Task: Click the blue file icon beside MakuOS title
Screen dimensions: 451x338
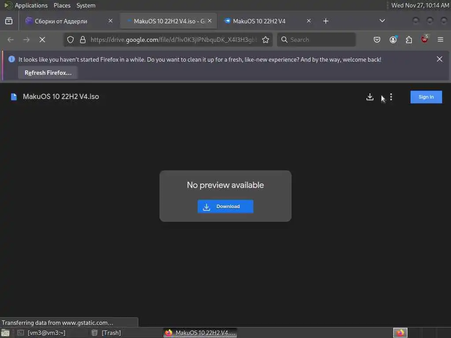Action: pyautogui.click(x=14, y=97)
